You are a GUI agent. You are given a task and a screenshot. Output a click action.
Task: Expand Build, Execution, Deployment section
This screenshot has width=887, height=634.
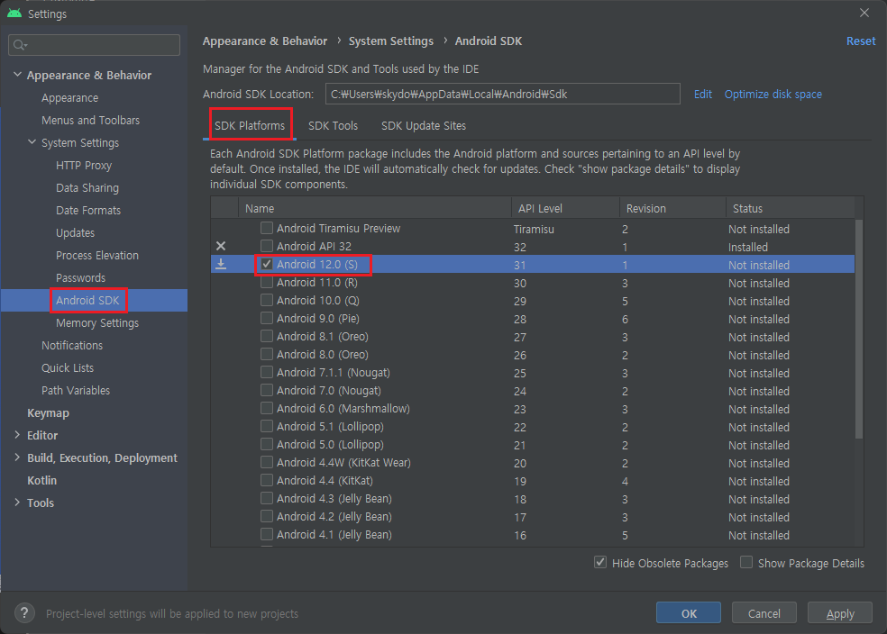pos(17,457)
